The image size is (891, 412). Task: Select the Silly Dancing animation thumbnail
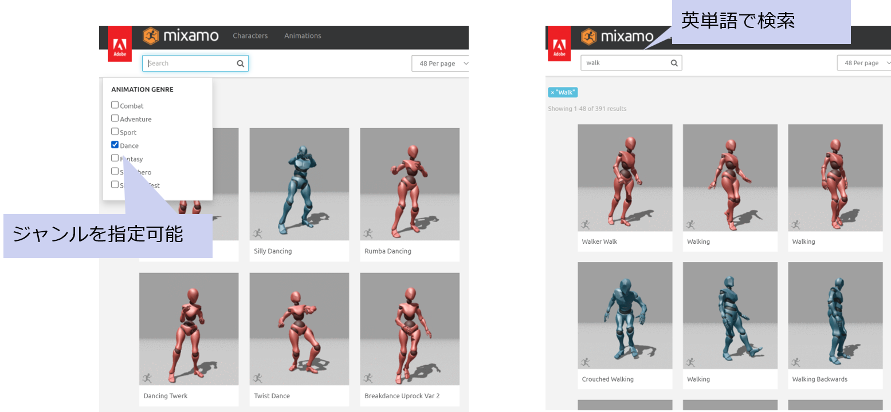click(299, 184)
